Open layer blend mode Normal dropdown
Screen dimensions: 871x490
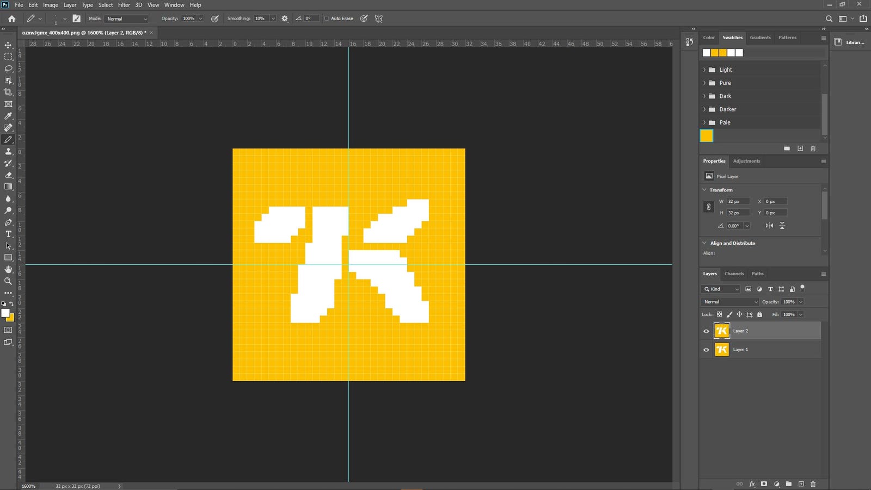(x=729, y=302)
